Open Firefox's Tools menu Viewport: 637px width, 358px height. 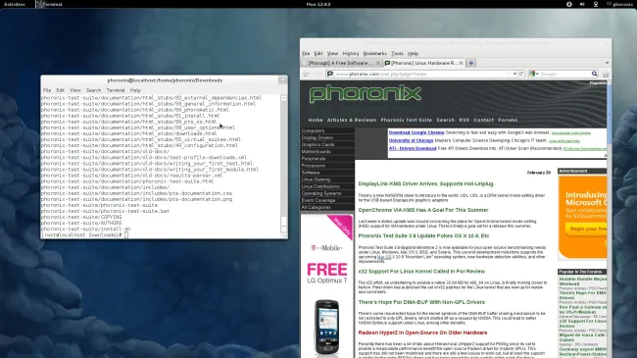coord(397,53)
